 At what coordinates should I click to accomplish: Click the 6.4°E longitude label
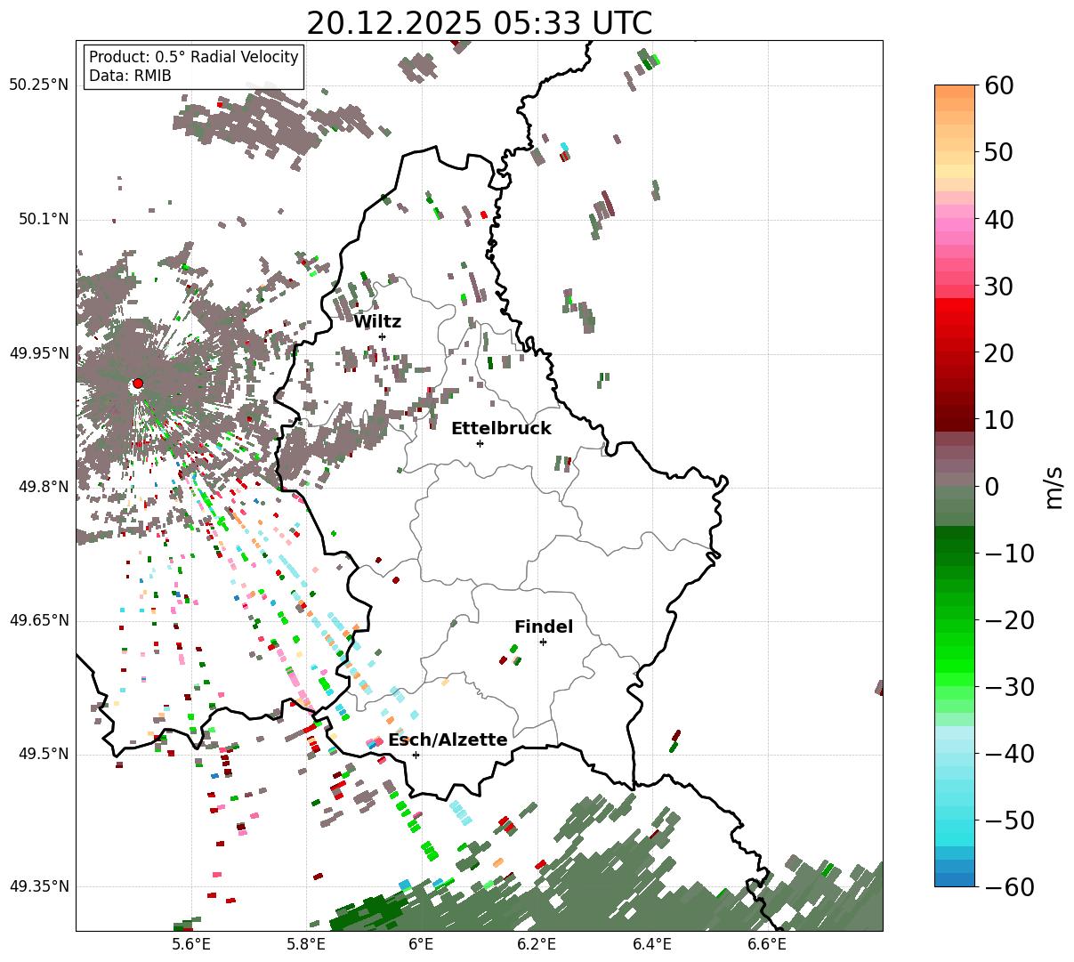click(652, 945)
